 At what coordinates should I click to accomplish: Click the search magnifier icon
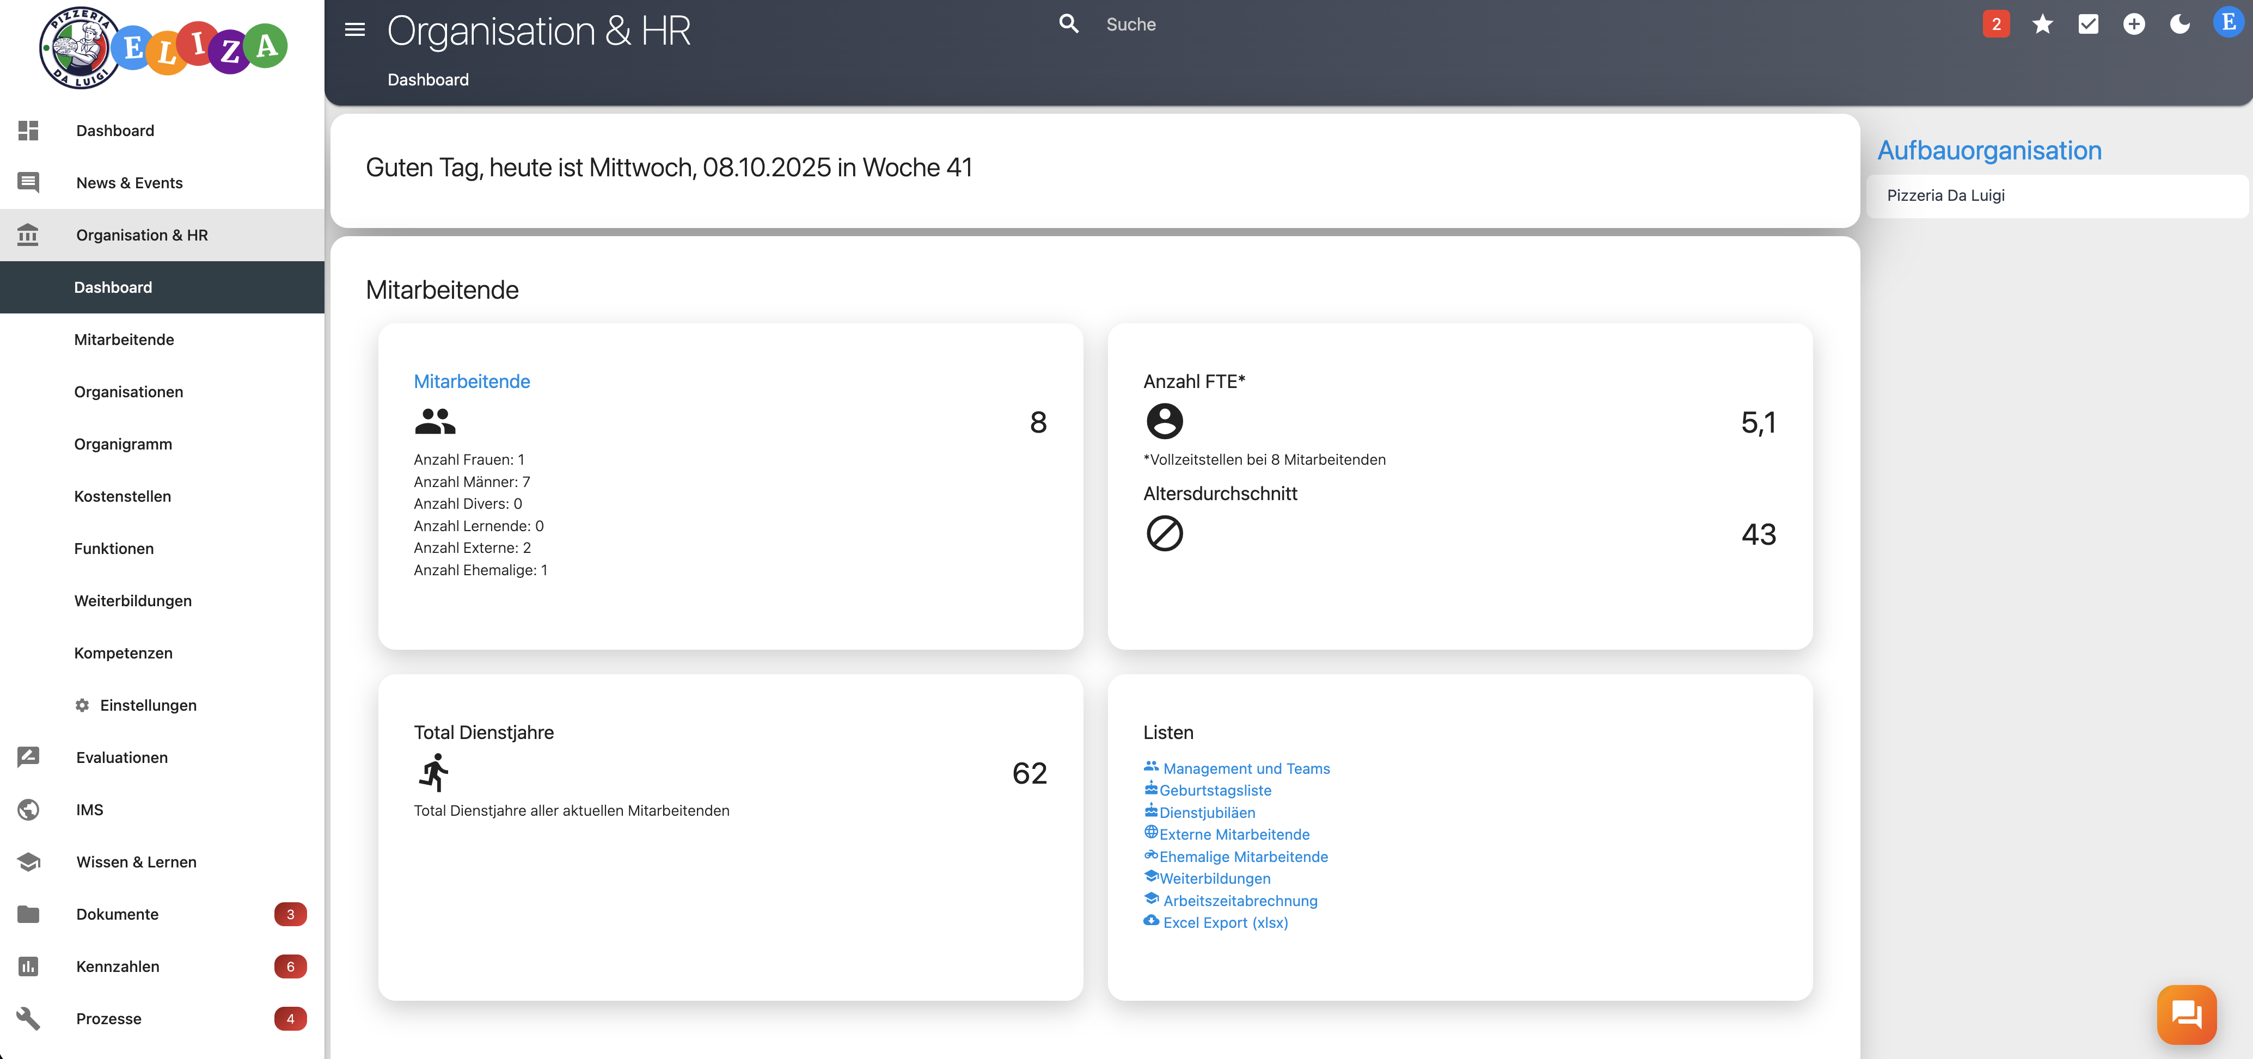(x=1068, y=24)
